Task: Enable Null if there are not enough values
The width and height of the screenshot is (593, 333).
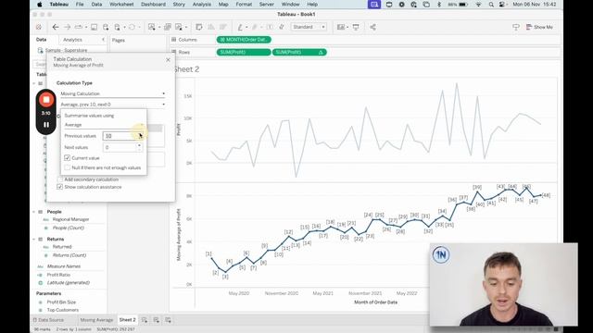Action: (68, 167)
